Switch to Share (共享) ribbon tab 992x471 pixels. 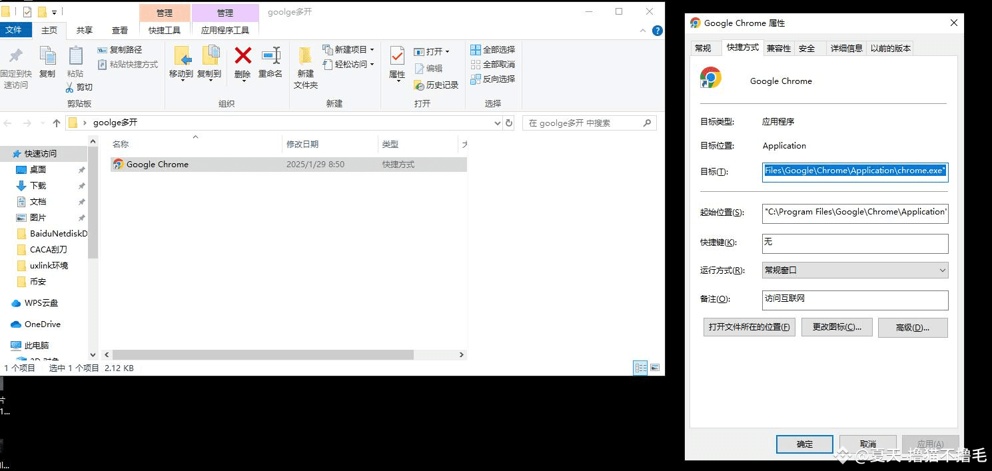[x=85, y=31]
